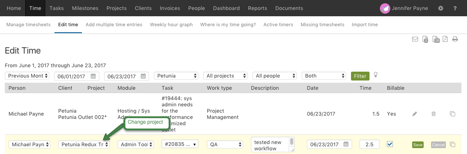Click the time field showing 2.5
Screen dimensions: 467x154
tap(369, 144)
